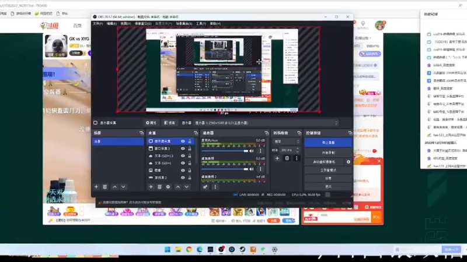Viewport: 467px width, 262px height.
Task: Adjust the 麦克风/Aux volume slider
Action: 225,151
